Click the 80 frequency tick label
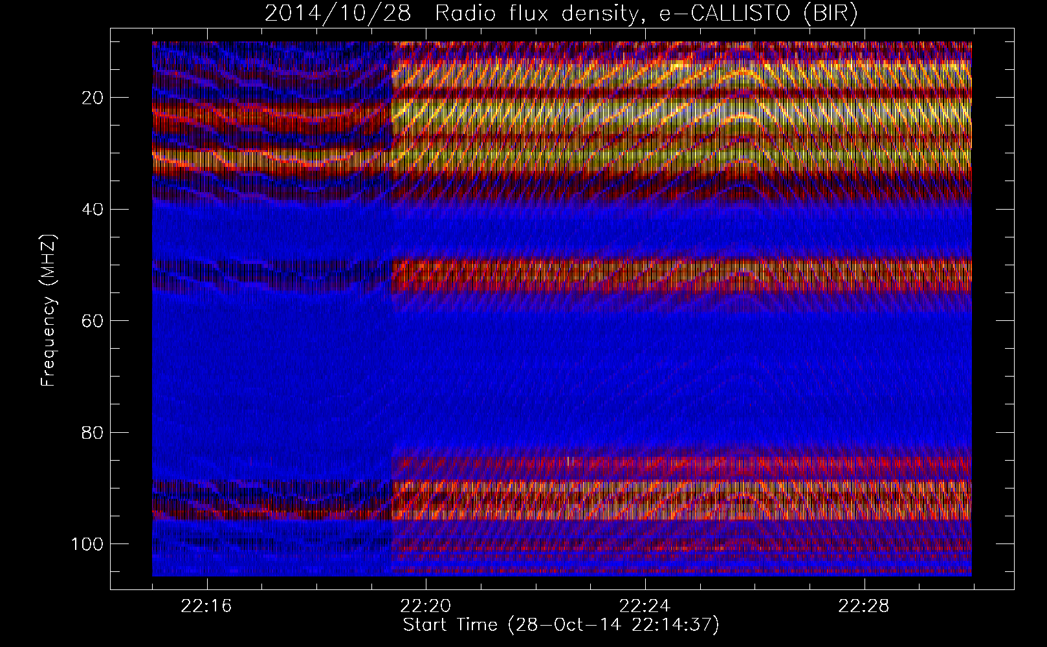The image size is (1047, 647). [92, 432]
